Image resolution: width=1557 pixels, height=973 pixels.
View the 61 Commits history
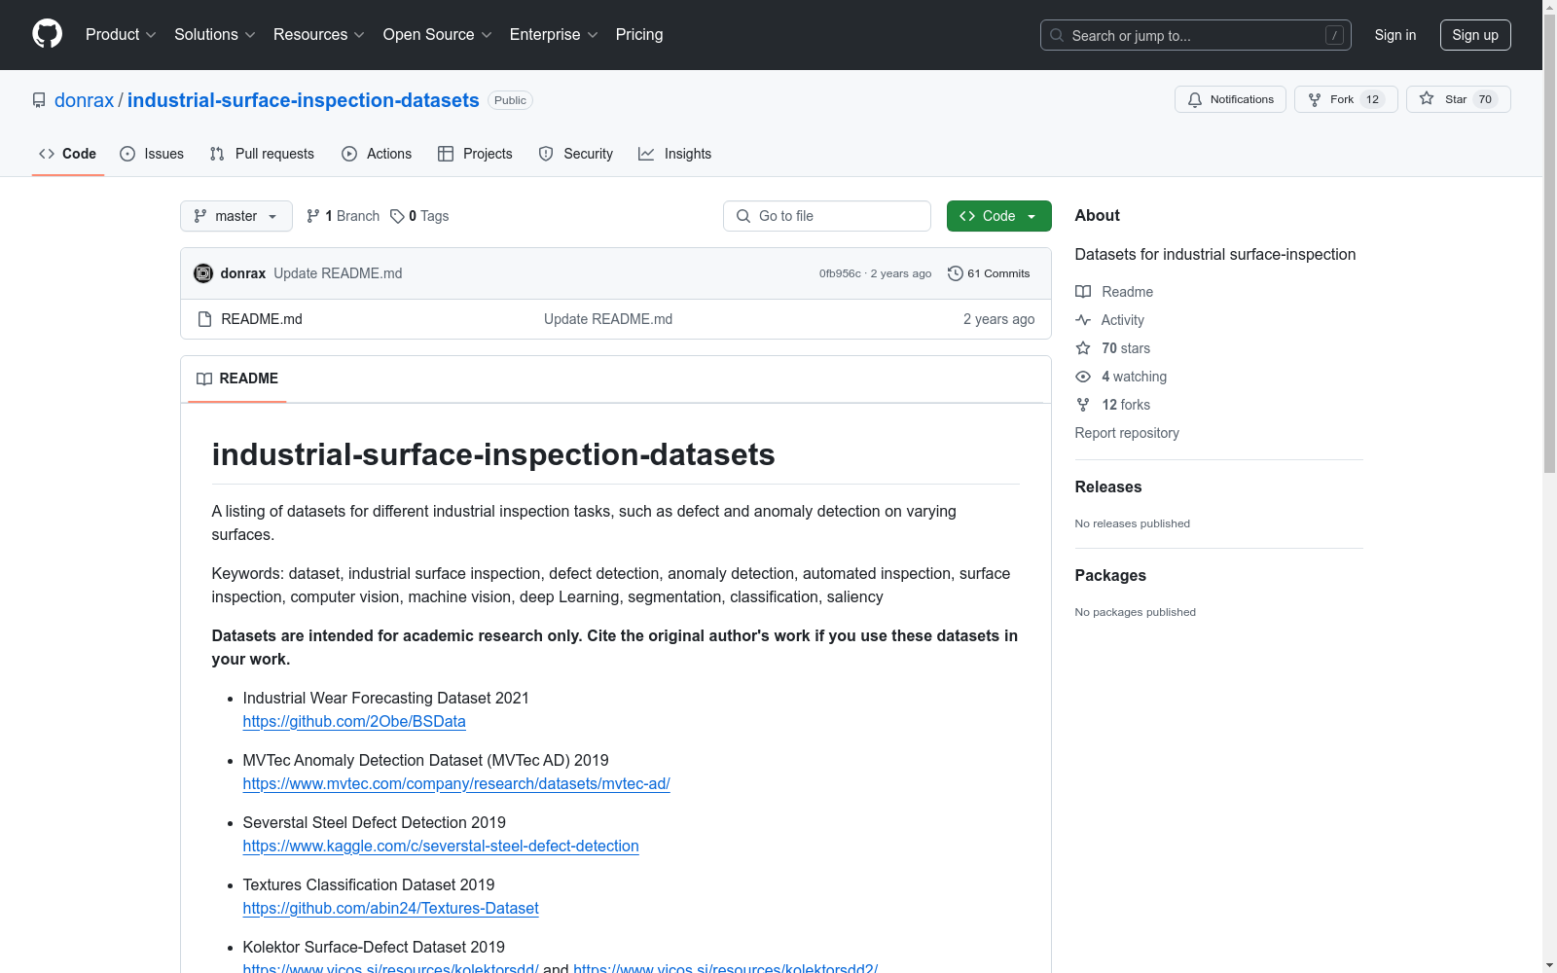pos(989,273)
